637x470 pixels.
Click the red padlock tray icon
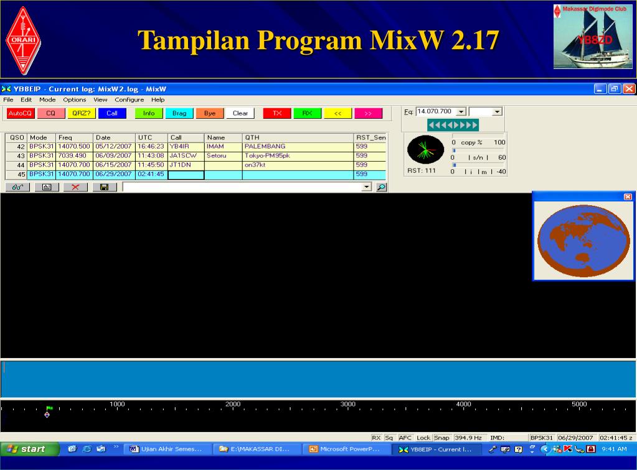(x=591, y=449)
